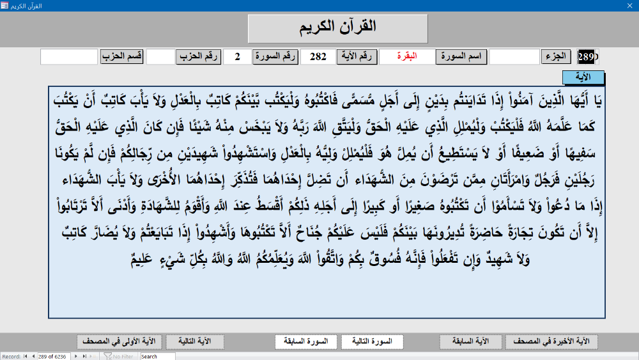Click the السورة التالية button
The width and height of the screenshot is (639, 360).
(x=372, y=341)
